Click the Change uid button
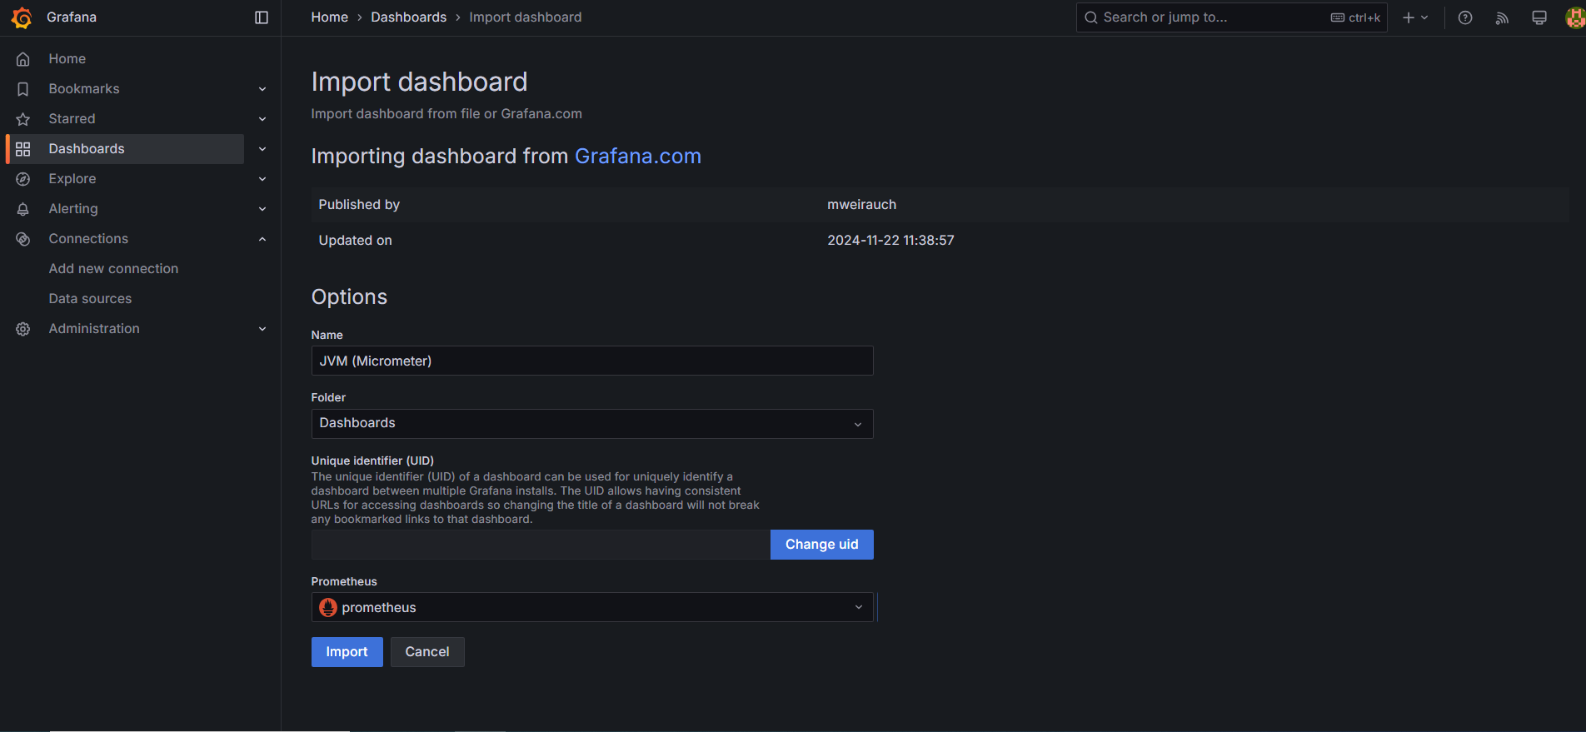This screenshot has height=732, width=1586. (822, 545)
